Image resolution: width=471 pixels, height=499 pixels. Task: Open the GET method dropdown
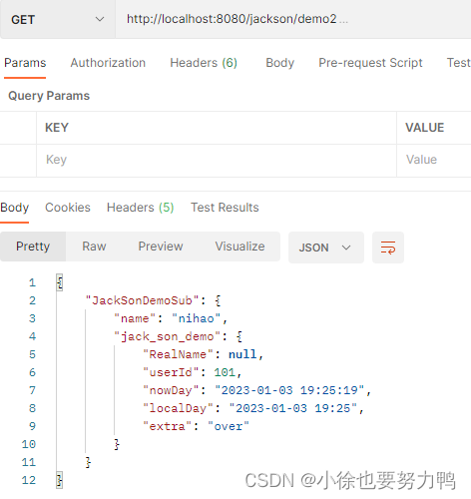58,19
